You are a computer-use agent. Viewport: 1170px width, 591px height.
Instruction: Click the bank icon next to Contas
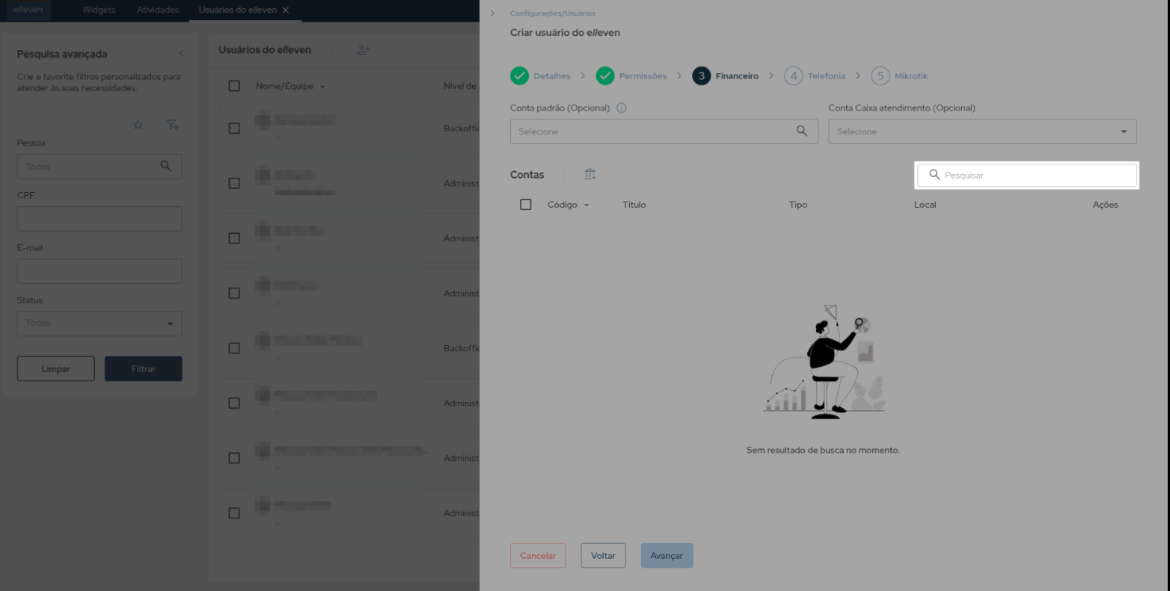tap(590, 174)
